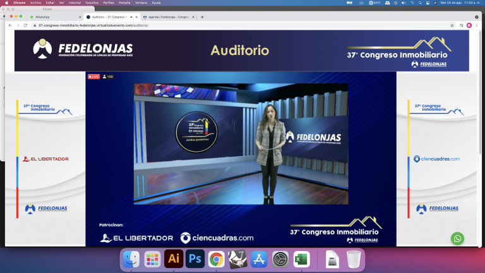
Task: Open the Finder from the dock
Action: click(x=131, y=258)
